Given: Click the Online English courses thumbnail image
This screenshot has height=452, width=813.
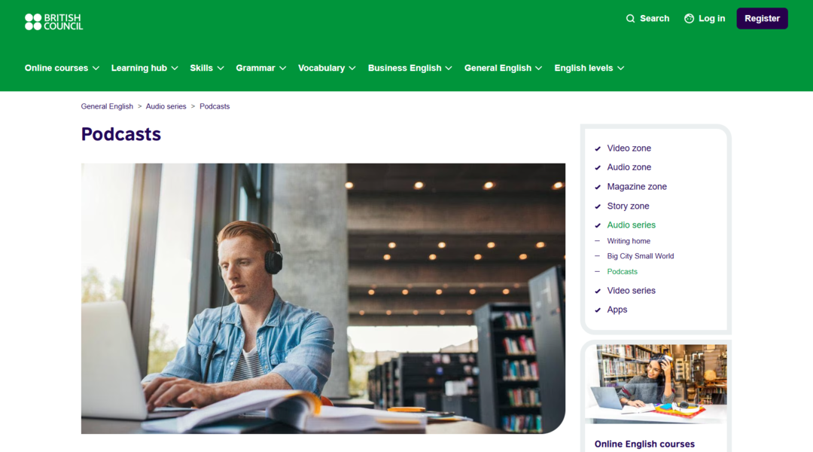Looking at the screenshot, I should tap(656, 383).
